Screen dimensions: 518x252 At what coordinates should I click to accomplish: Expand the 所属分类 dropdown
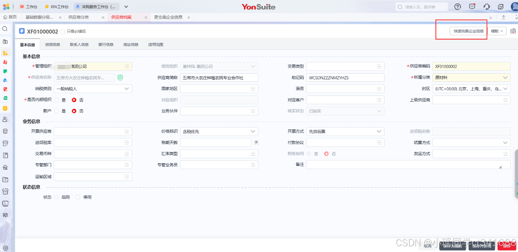[x=505, y=78]
